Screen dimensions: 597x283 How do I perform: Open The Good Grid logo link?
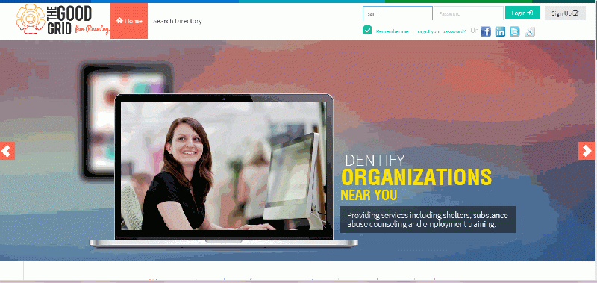pos(63,20)
